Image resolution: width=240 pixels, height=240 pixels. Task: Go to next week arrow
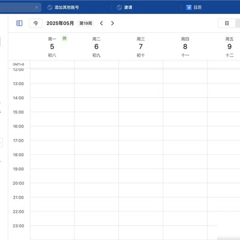pos(112,23)
